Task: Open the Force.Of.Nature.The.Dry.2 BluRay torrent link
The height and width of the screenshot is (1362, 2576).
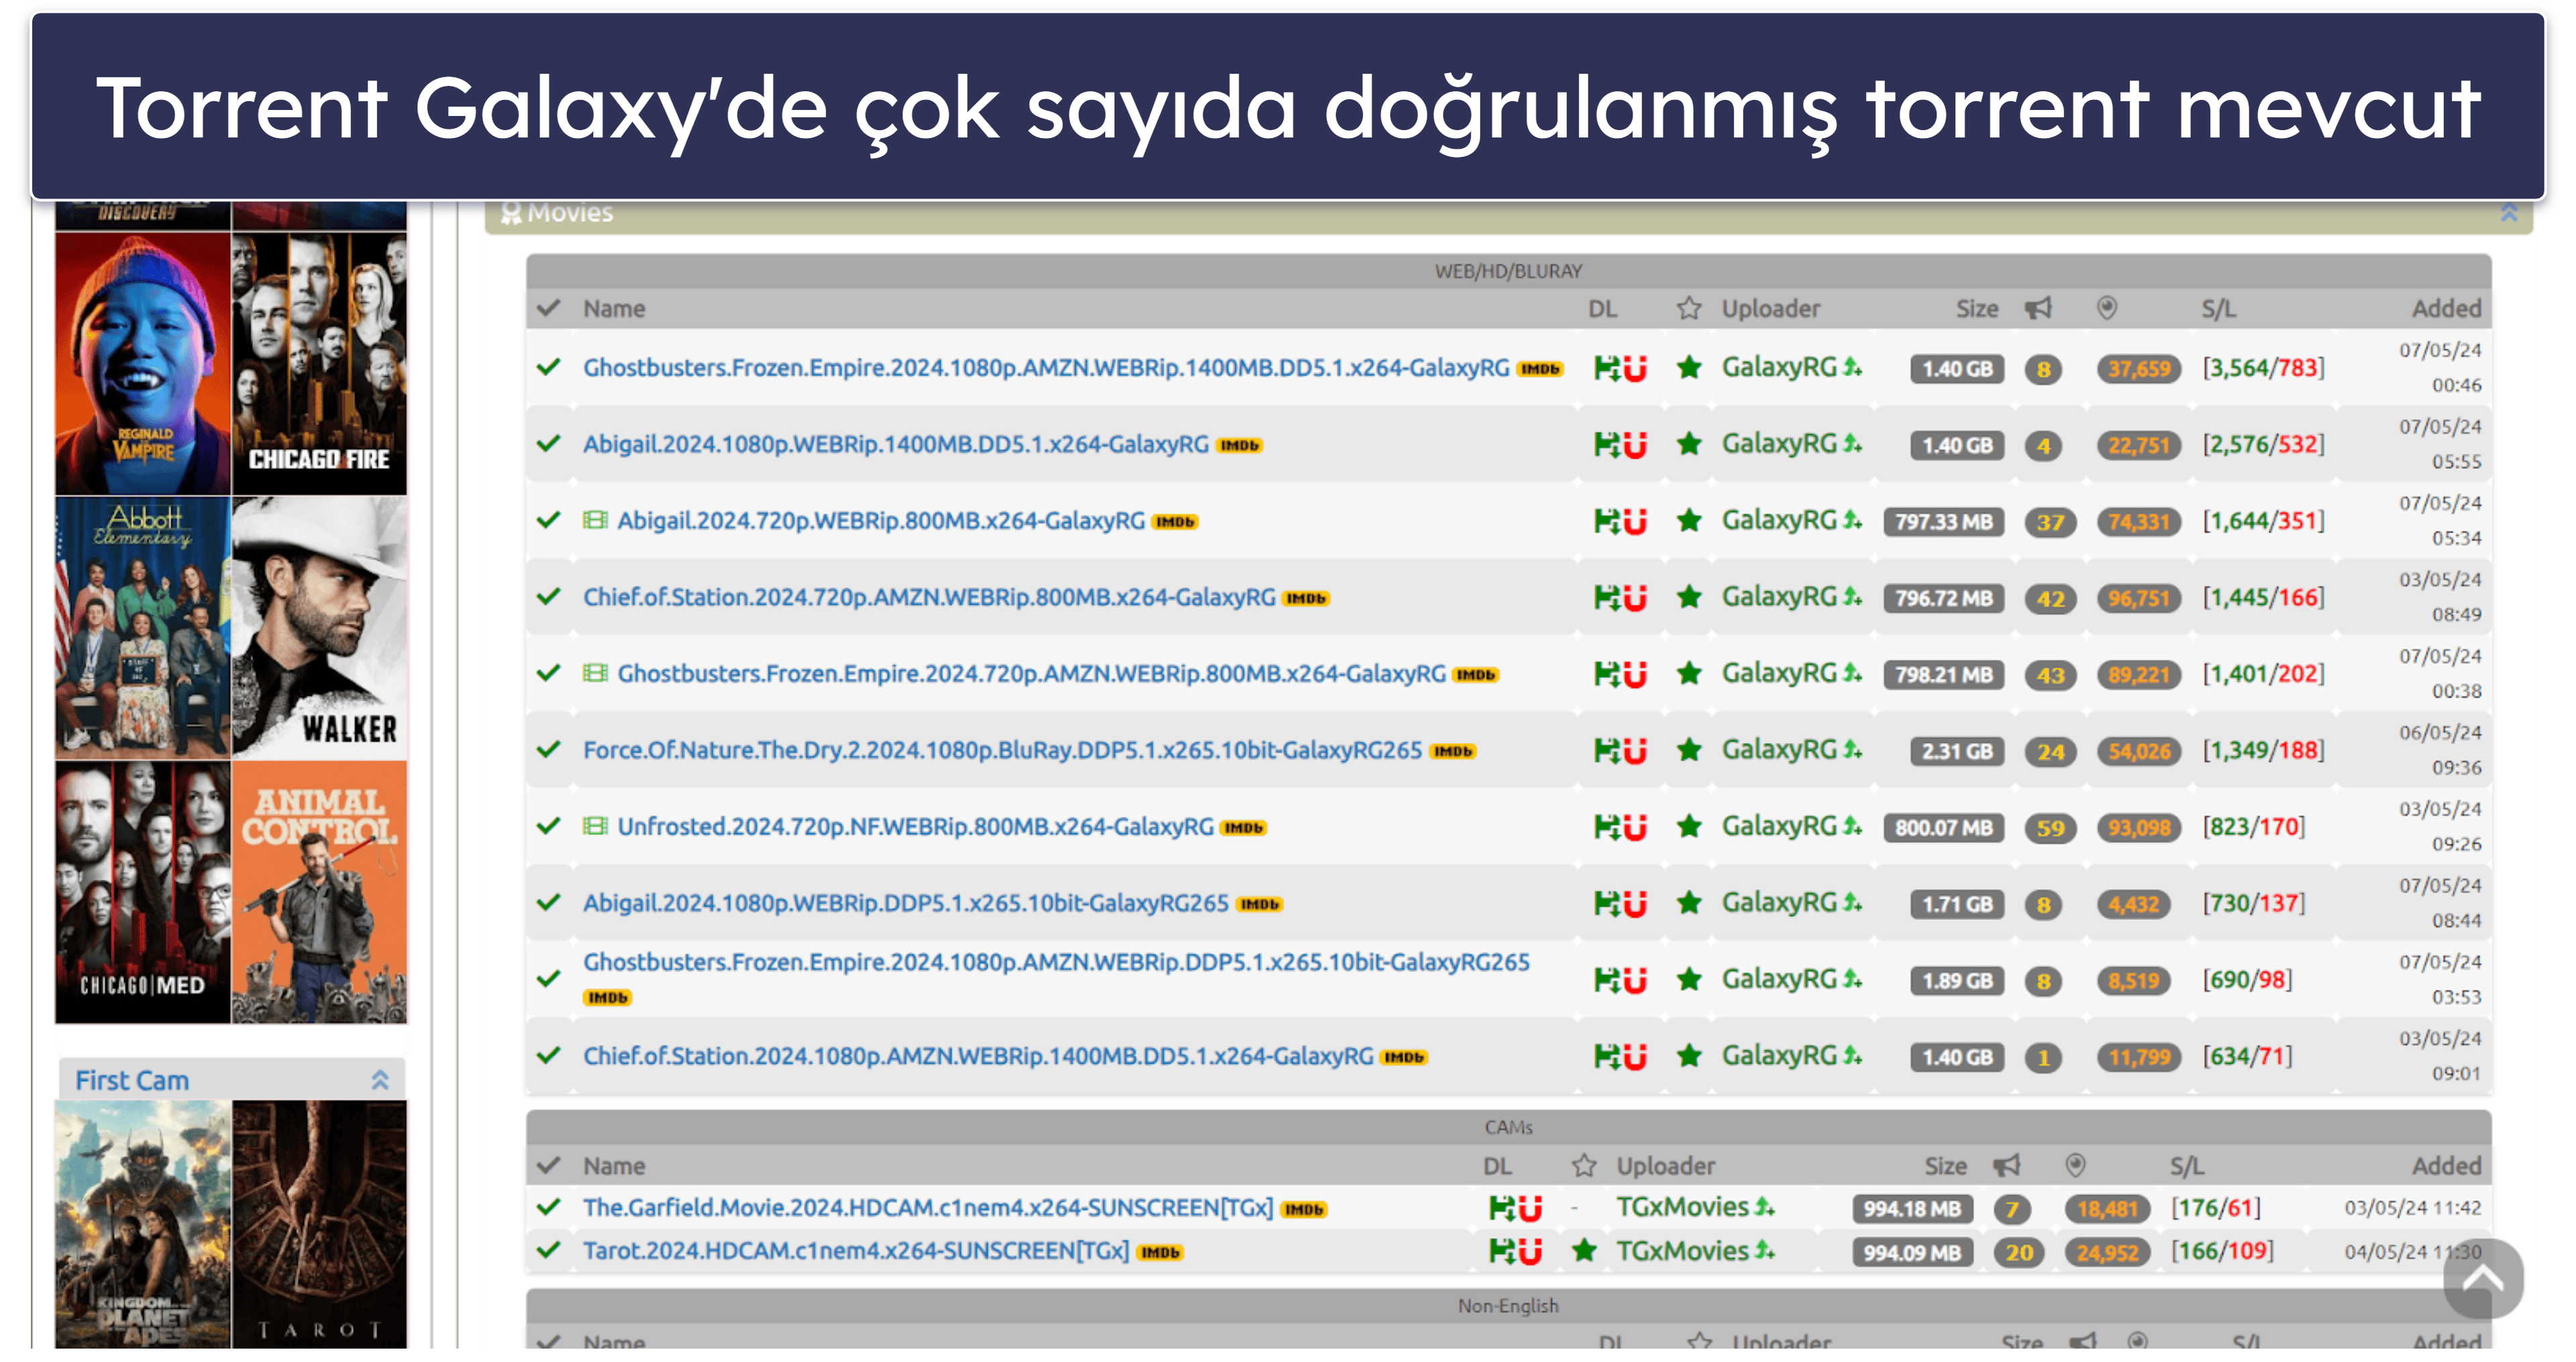Action: click(1002, 750)
